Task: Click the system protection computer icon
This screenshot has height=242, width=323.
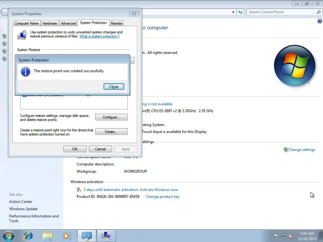Action: (22, 35)
